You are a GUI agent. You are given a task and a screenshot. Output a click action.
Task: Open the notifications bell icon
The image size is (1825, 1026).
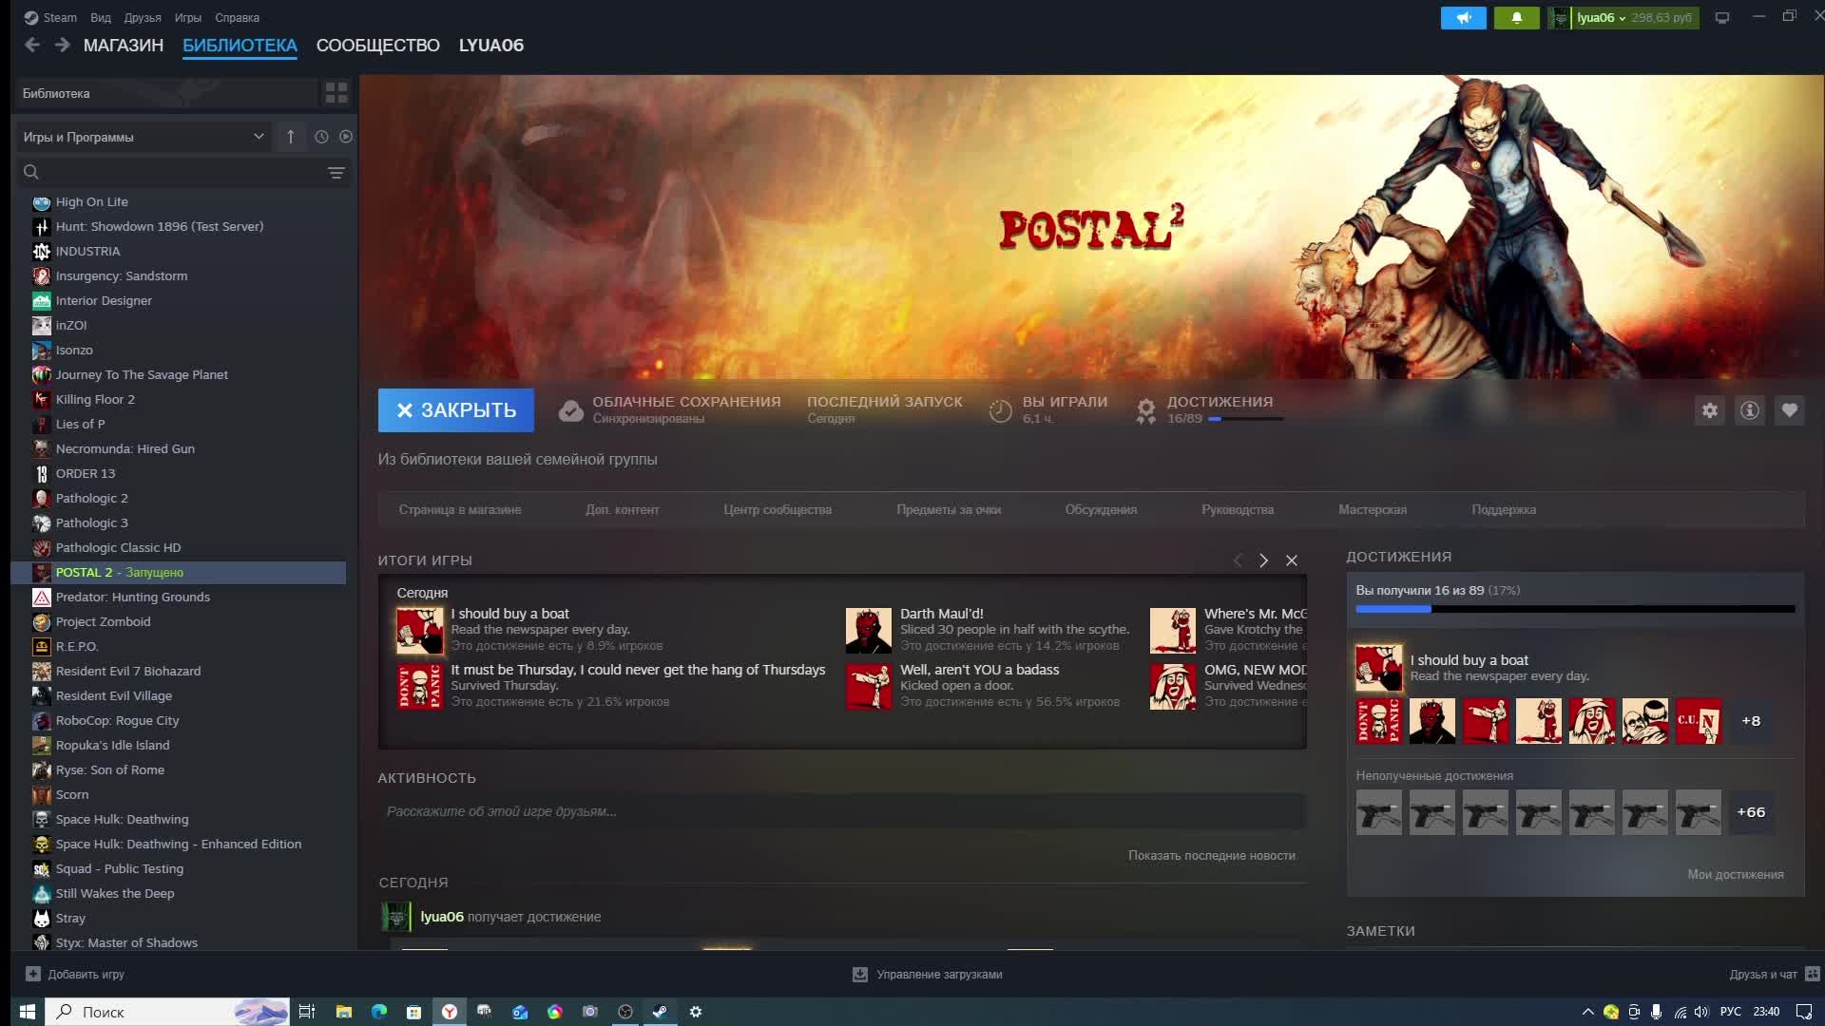click(x=1516, y=18)
